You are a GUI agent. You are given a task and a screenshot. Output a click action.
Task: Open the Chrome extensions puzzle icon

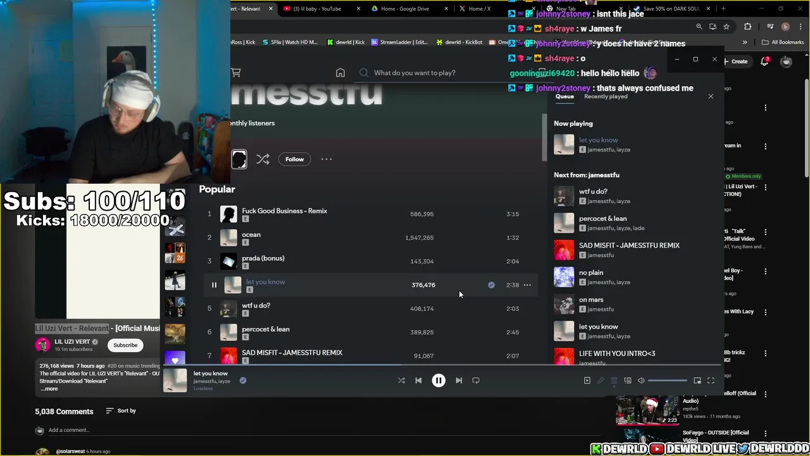click(x=748, y=27)
